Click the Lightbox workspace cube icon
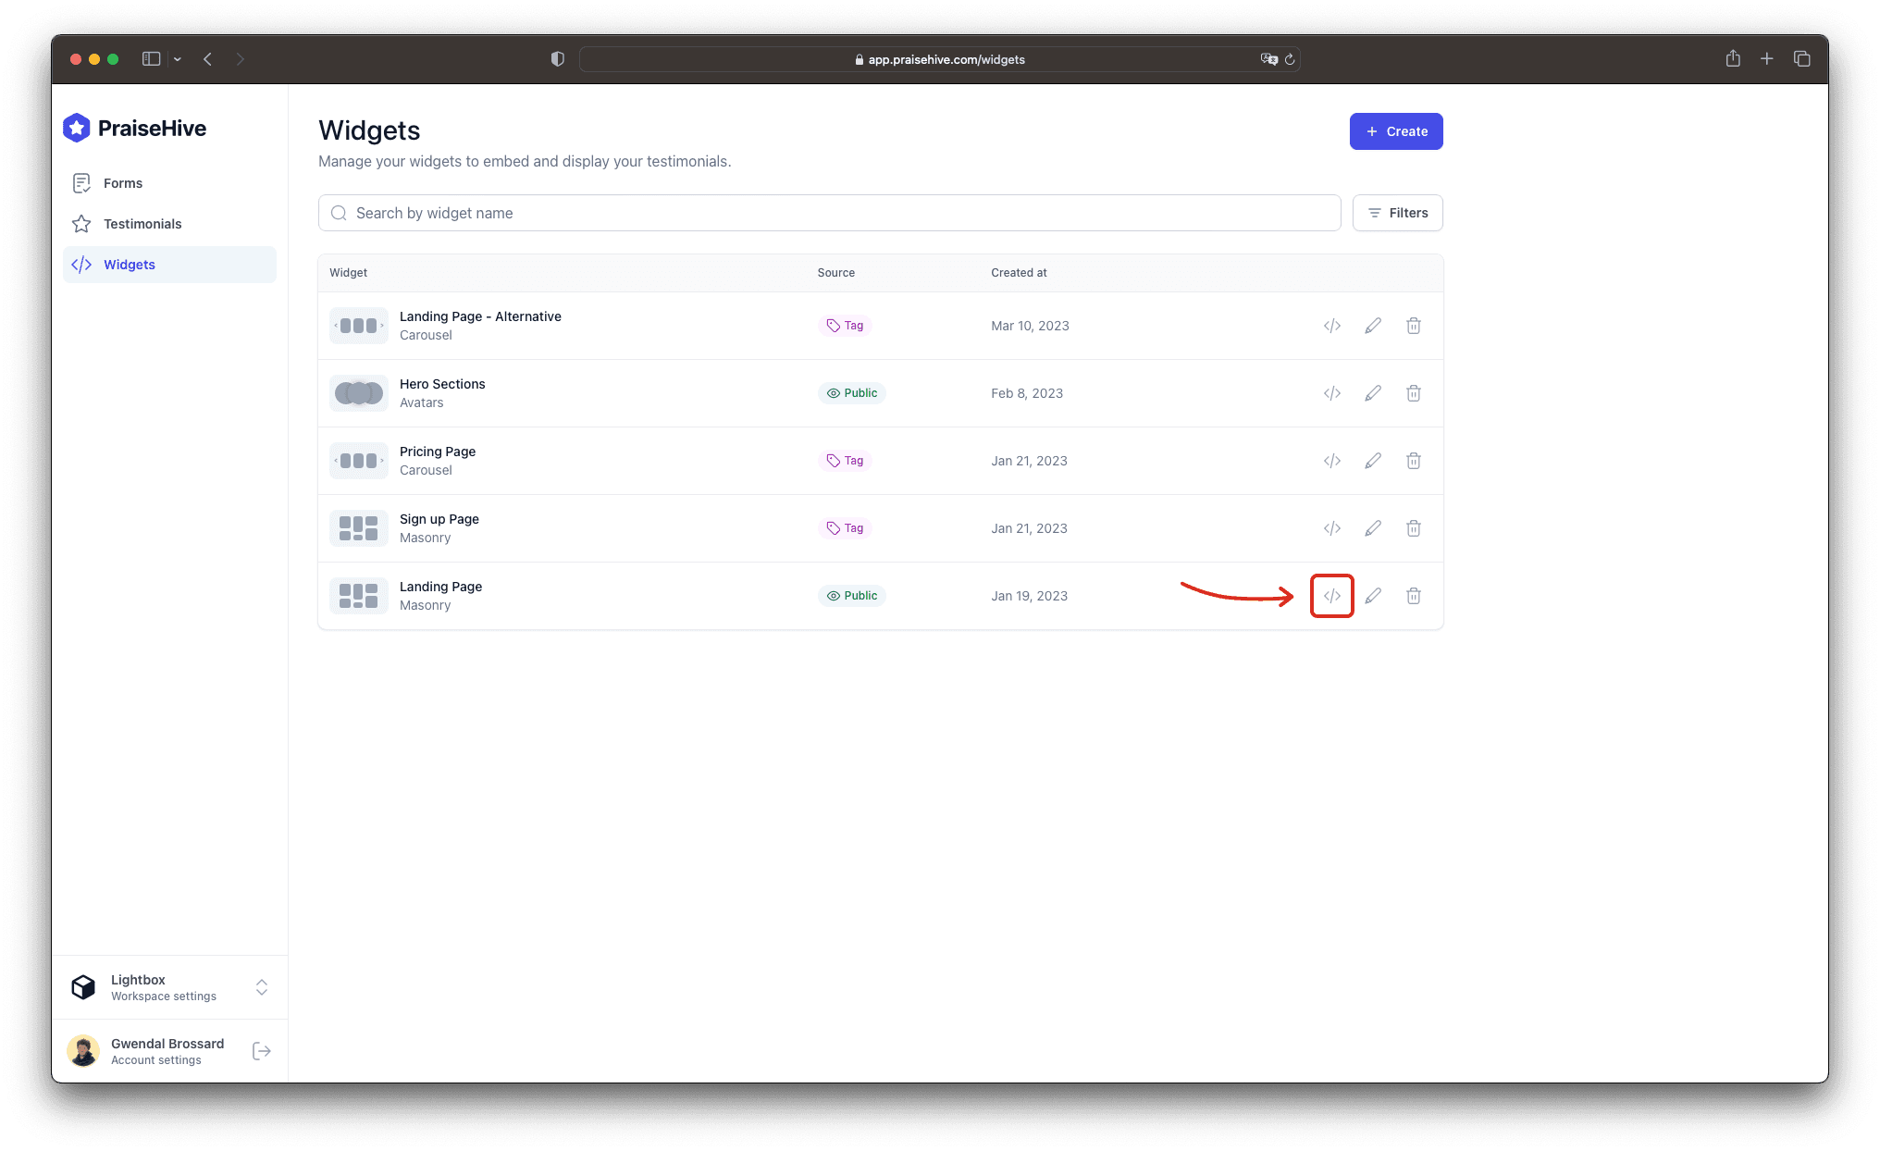 (x=83, y=986)
